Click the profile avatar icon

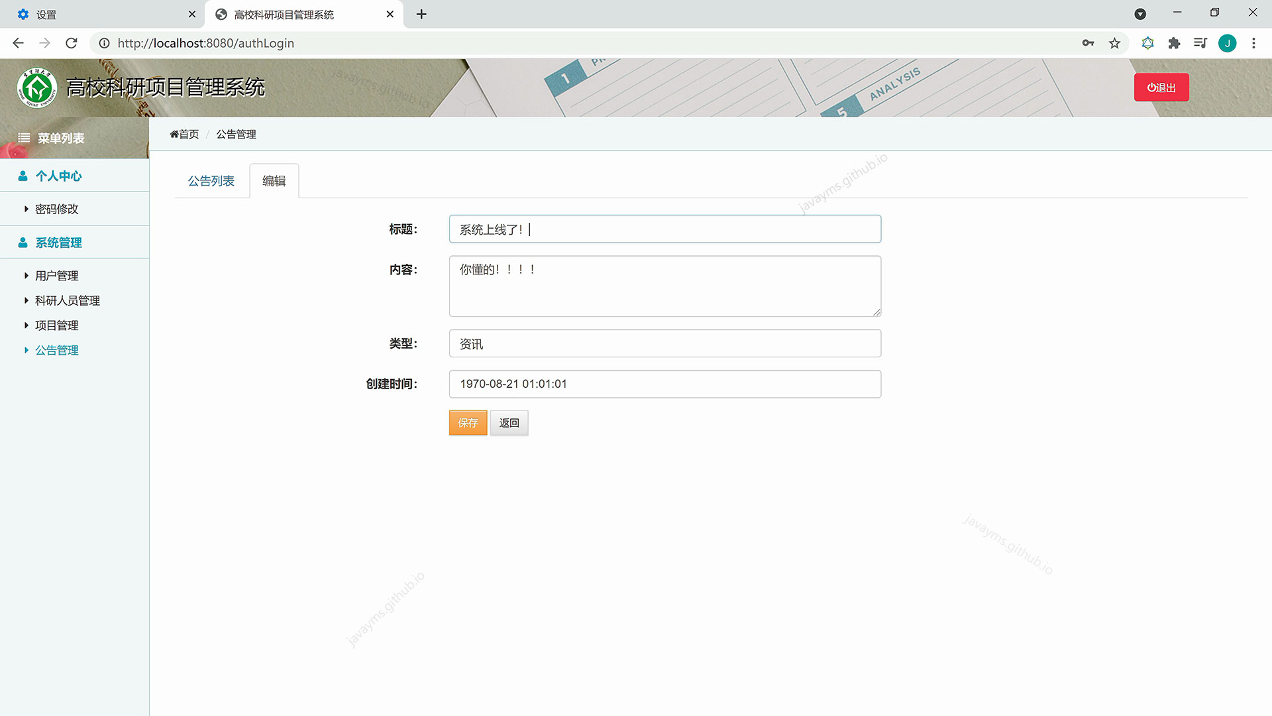1228,42
